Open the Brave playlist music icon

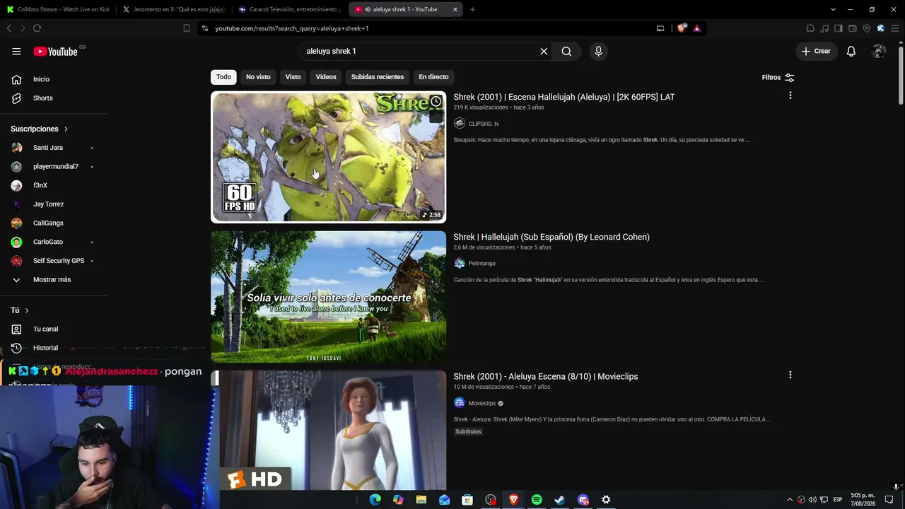824,28
